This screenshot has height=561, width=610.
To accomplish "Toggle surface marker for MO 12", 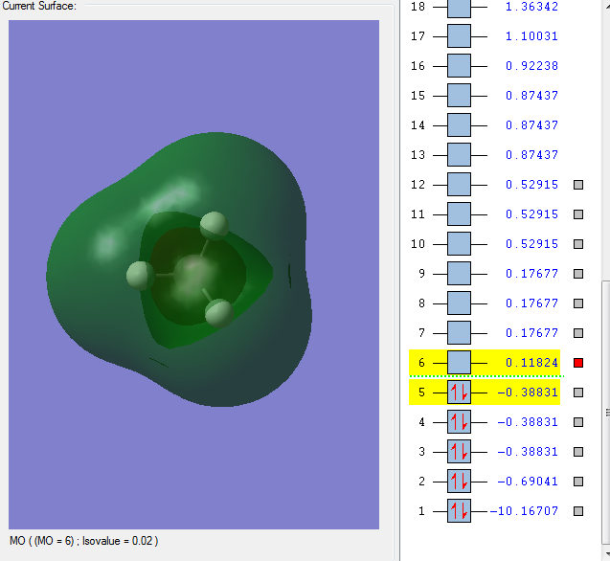I will coord(578,185).
